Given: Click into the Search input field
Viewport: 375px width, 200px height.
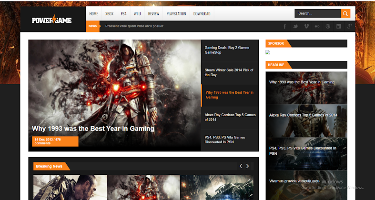Looking at the screenshot, I should [x=318, y=14].
